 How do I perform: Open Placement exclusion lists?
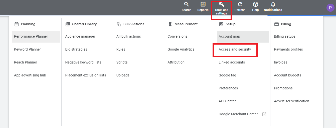(x=86, y=75)
